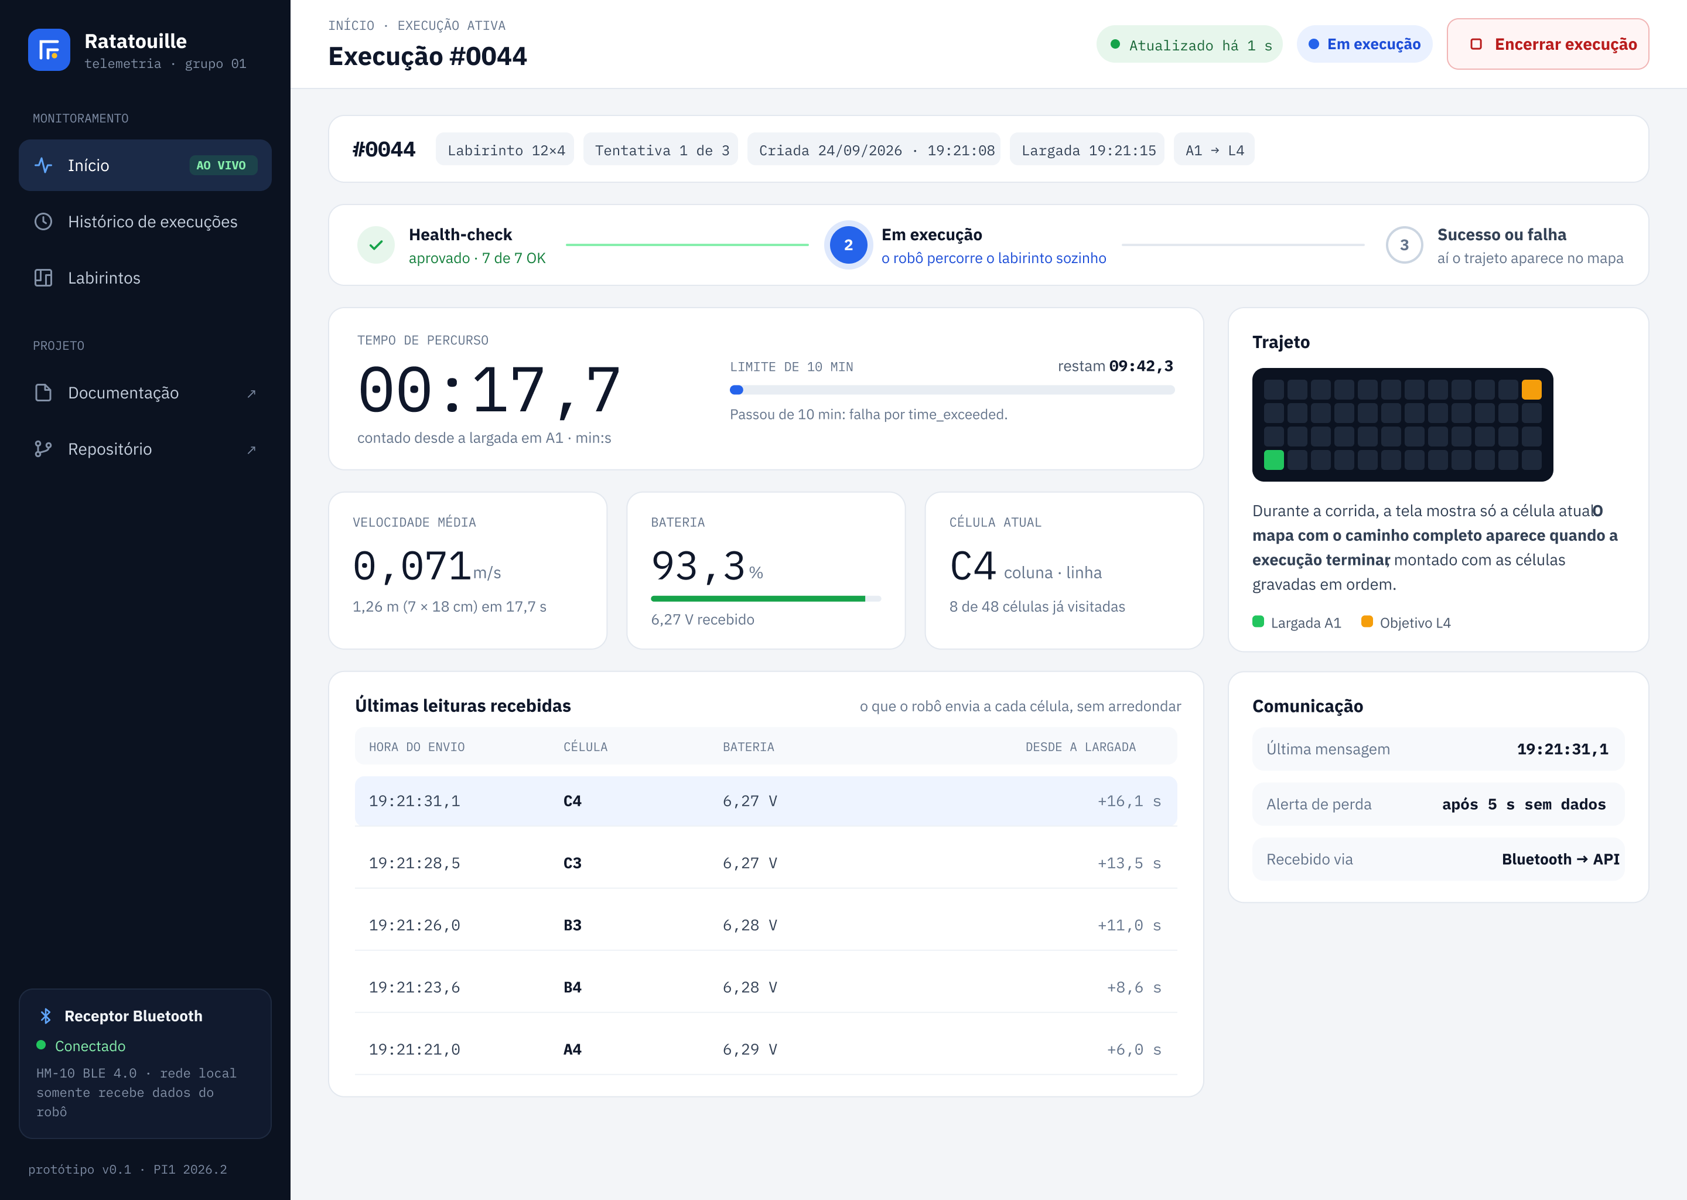The height and width of the screenshot is (1200, 1687).
Task: Click the orange goal cell L4 in map
Action: tap(1531, 390)
